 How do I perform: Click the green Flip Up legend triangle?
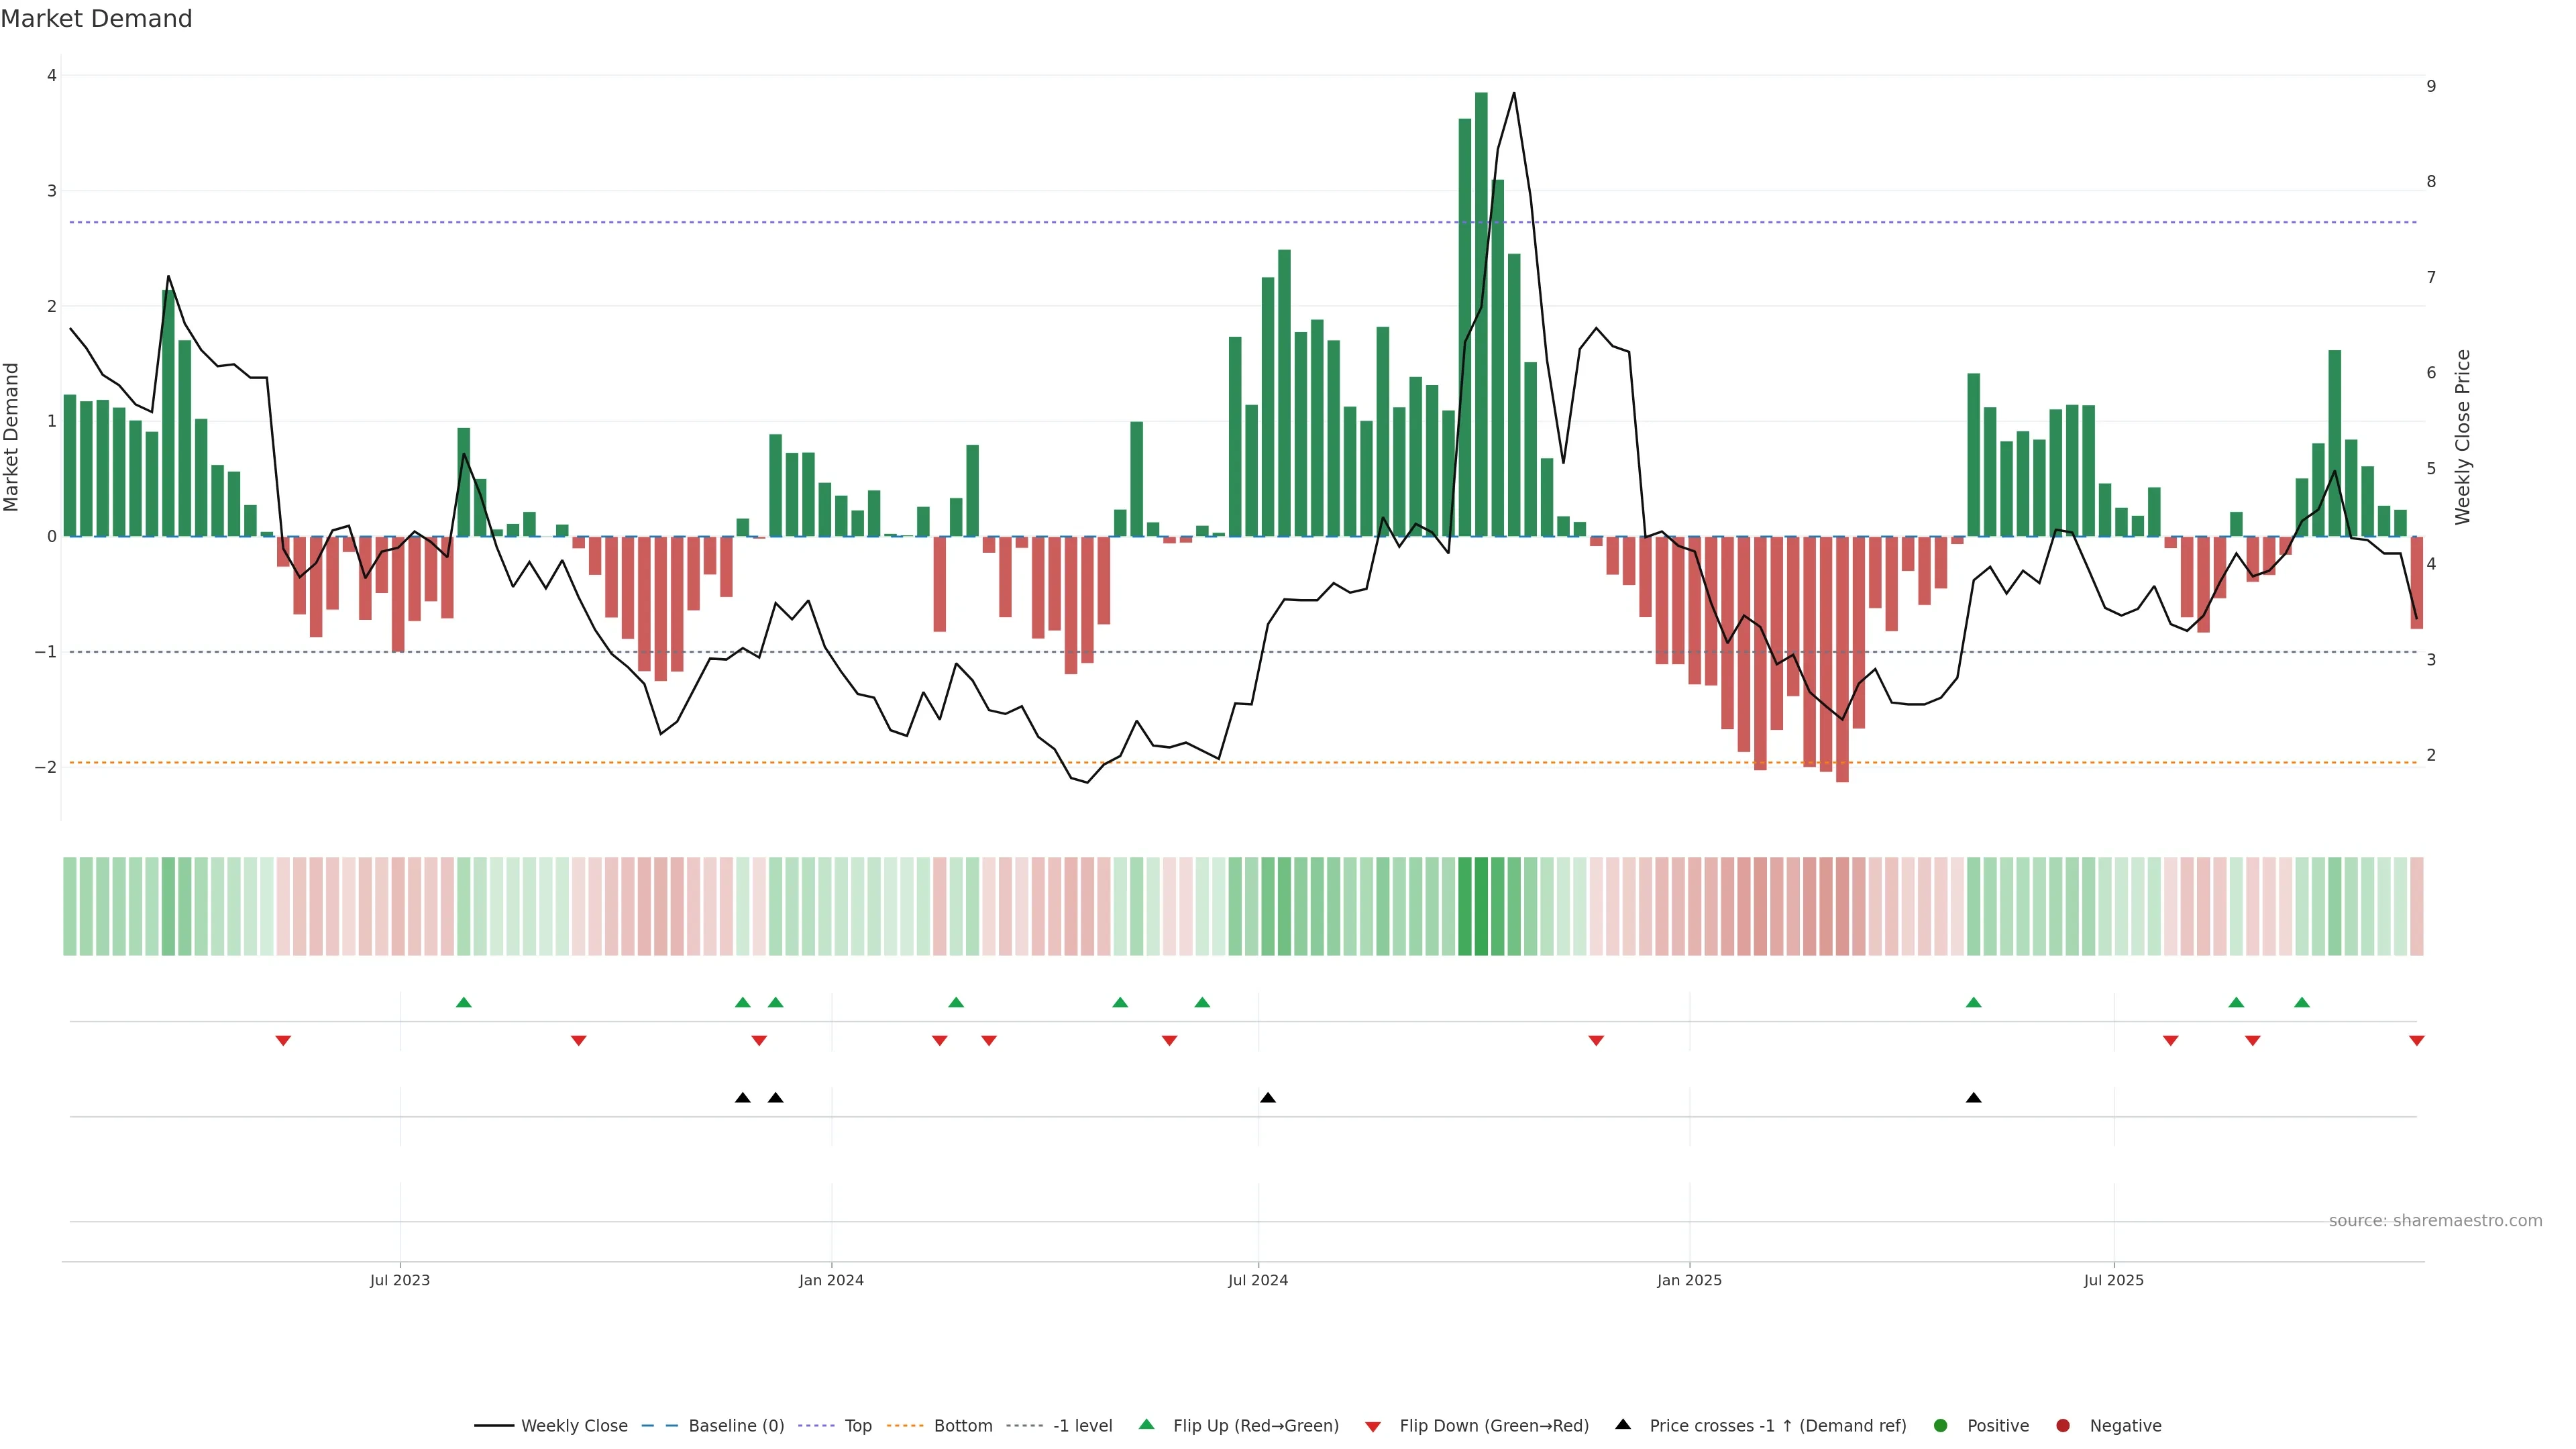coord(1146,1424)
